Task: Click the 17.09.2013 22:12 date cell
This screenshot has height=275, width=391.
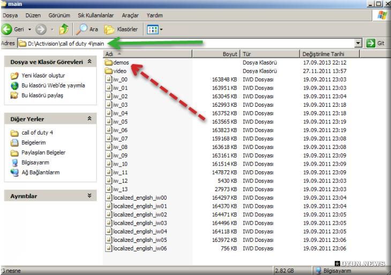Action: [325, 62]
